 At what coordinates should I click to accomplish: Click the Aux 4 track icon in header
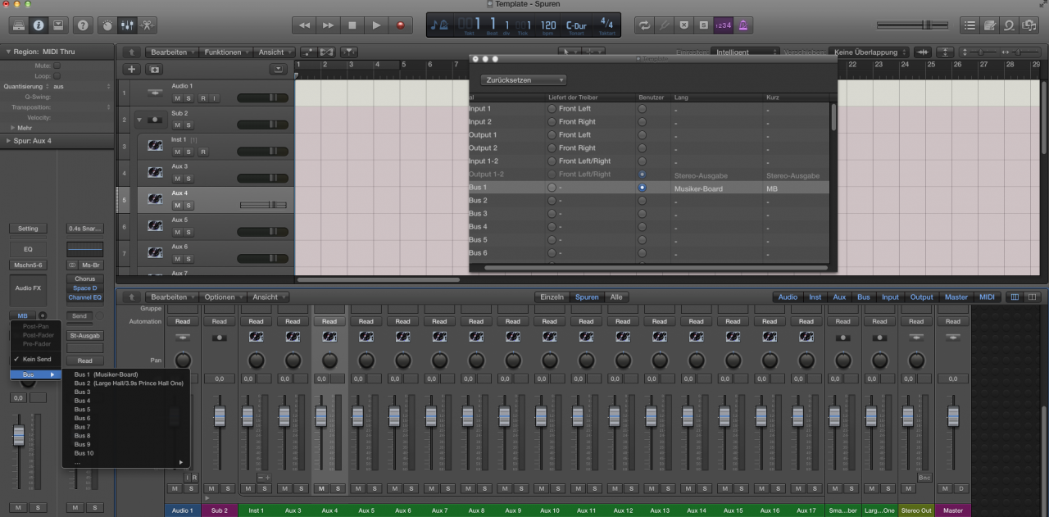(154, 199)
